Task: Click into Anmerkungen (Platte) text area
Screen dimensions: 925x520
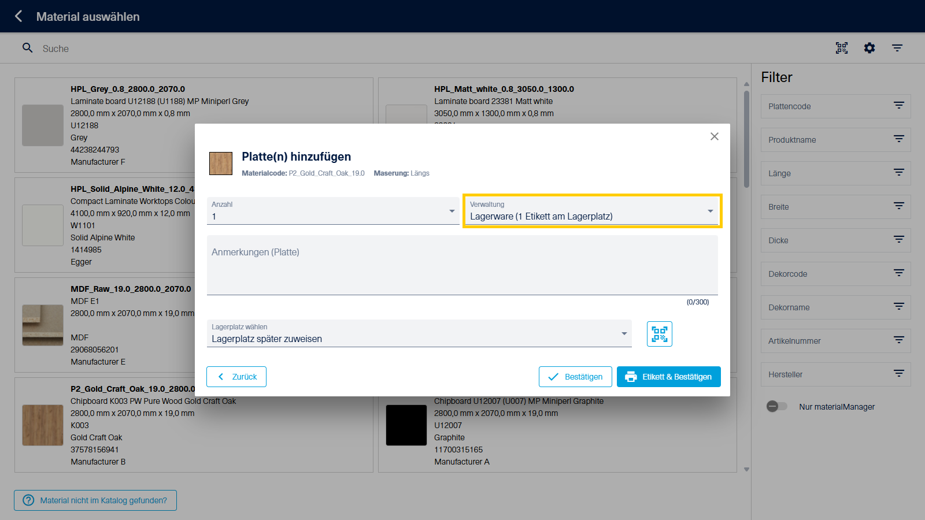Action: point(462,265)
